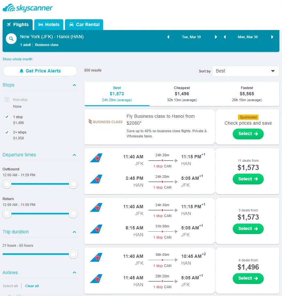Screen dimensions: 282x296
Task: Clear all airlines filter
Action: (x=32, y=286)
